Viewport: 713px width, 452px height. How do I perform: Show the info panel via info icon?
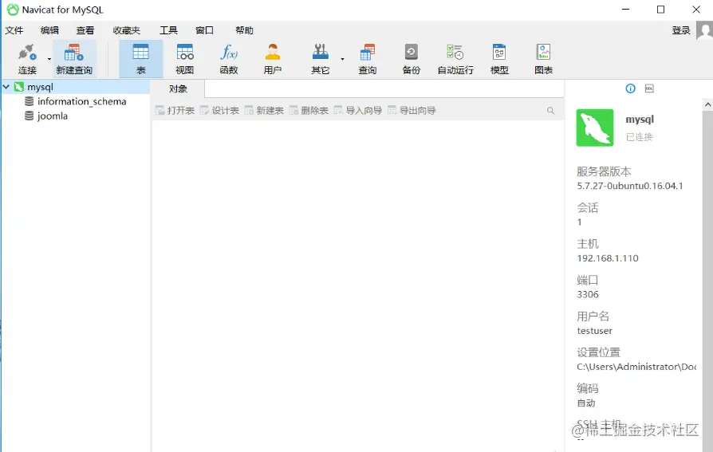(x=630, y=88)
